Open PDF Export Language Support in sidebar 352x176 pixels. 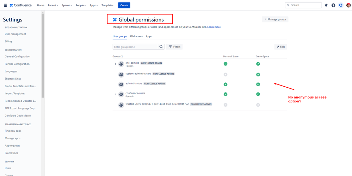[x=20, y=108]
